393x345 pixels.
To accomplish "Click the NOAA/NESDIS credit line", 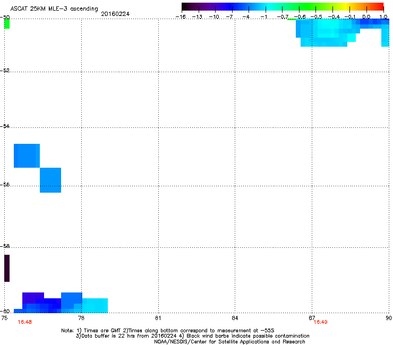I will [229, 342].
